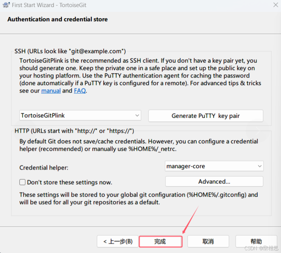Open the manual link
The height and width of the screenshot is (253, 281).
51,91
